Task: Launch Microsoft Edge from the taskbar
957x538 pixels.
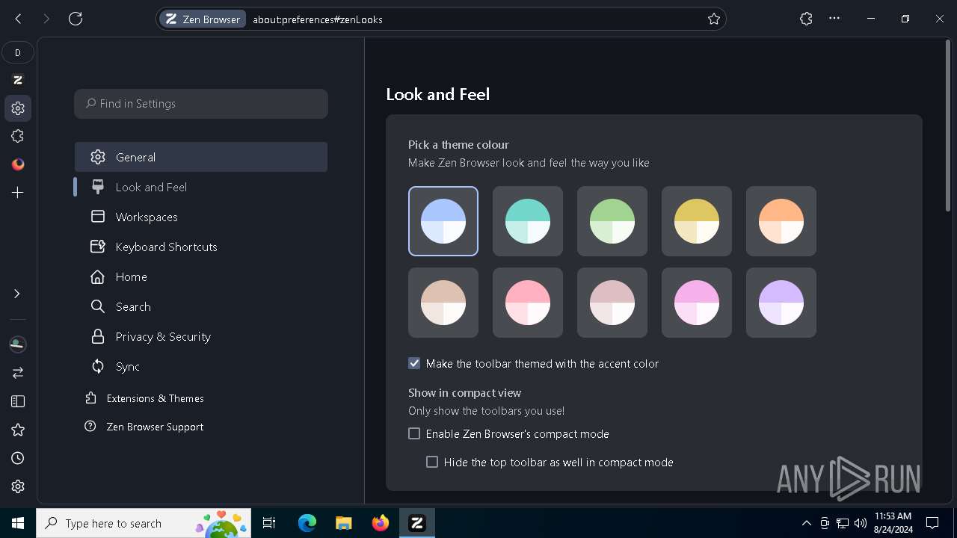Action: pyautogui.click(x=307, y=523)
